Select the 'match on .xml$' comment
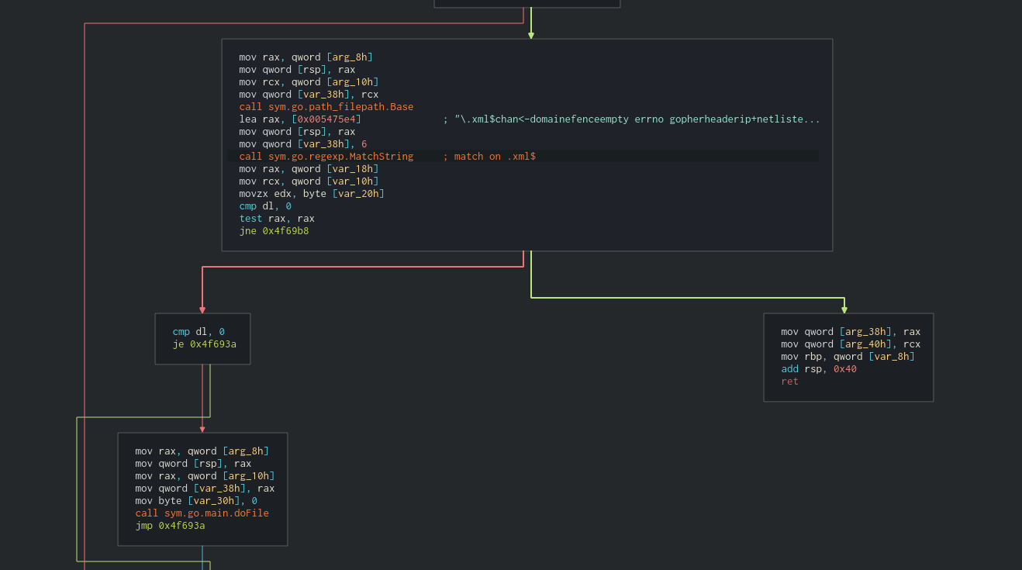The width and height of the screenshot is (1022, 570). point(489,157)
